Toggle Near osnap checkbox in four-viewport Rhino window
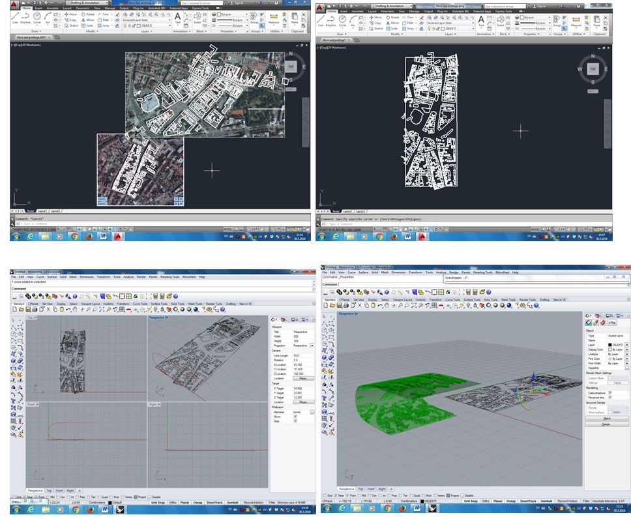 (26, 497)
